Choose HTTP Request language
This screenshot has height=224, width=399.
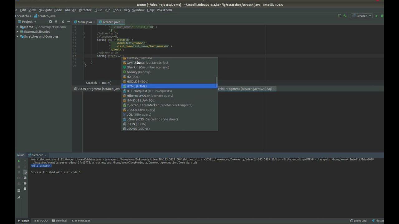pos(169,91)
